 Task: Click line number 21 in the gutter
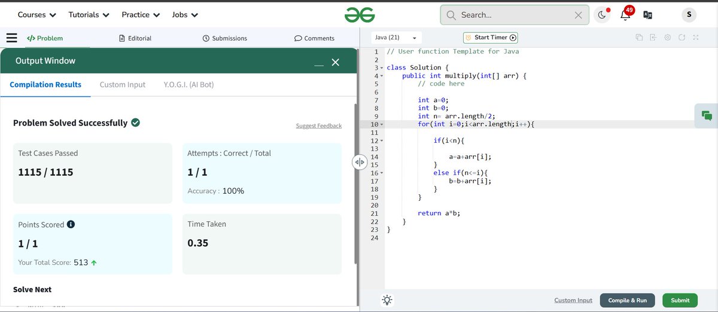pos(375,213)
